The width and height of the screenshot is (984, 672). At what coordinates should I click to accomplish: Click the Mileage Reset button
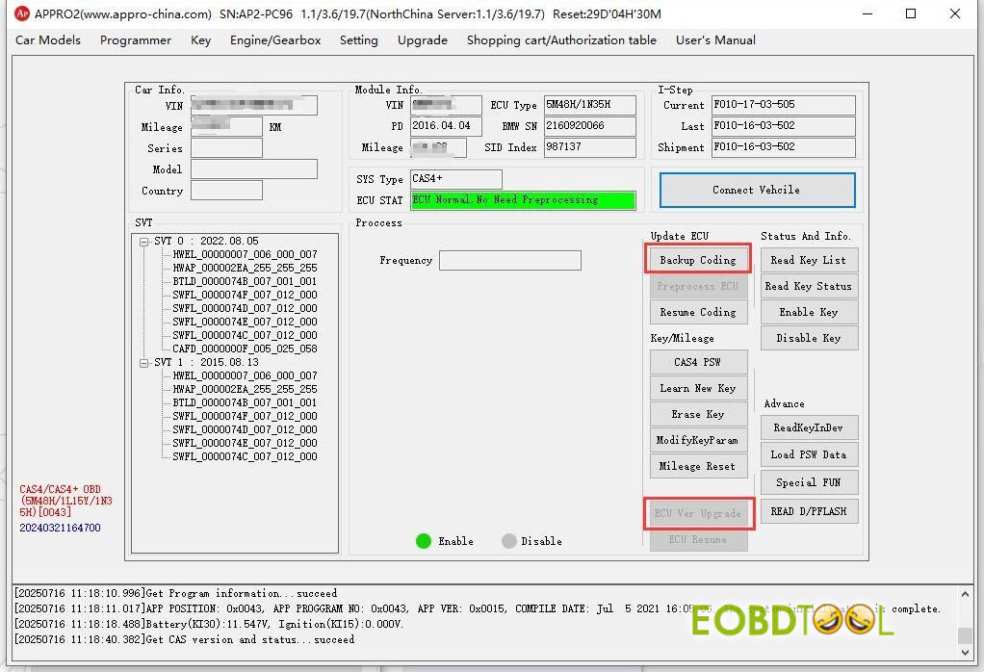[x=698, y=466]
